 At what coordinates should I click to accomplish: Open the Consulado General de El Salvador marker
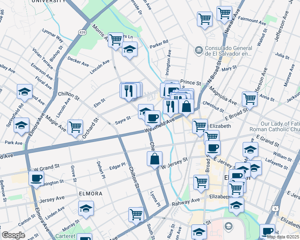pos(199,50)
